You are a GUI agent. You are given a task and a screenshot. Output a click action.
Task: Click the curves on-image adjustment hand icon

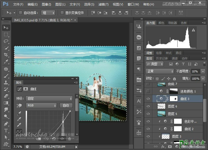coord(19,106)
